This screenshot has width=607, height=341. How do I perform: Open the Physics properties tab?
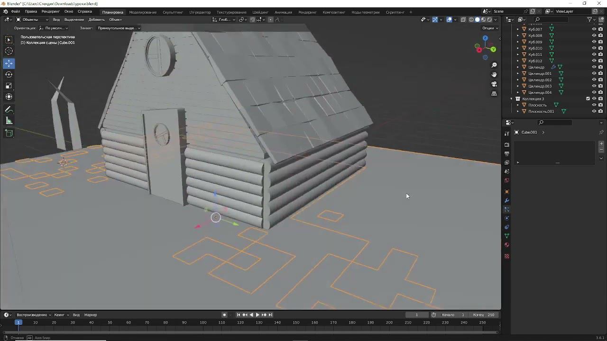[507, 218]
